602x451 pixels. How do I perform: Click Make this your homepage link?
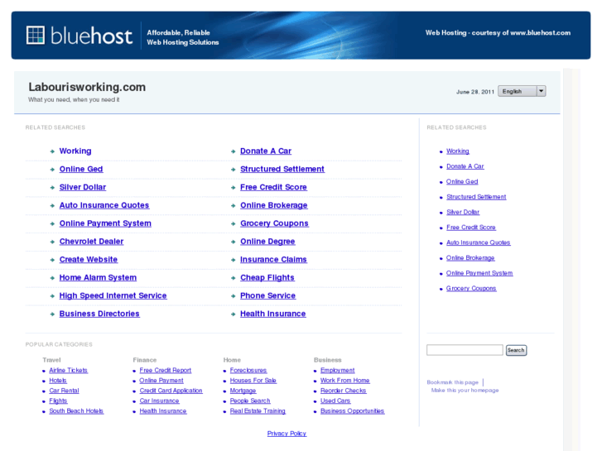[465, 391]
